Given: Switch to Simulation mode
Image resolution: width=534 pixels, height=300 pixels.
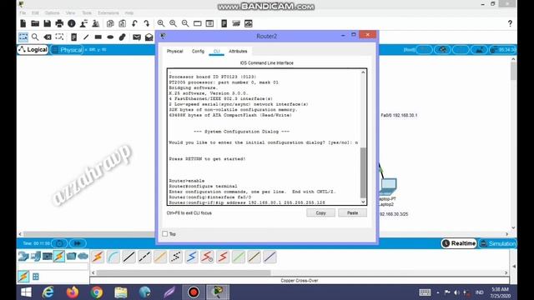Looking at the screenshot, I should point(498,243).
